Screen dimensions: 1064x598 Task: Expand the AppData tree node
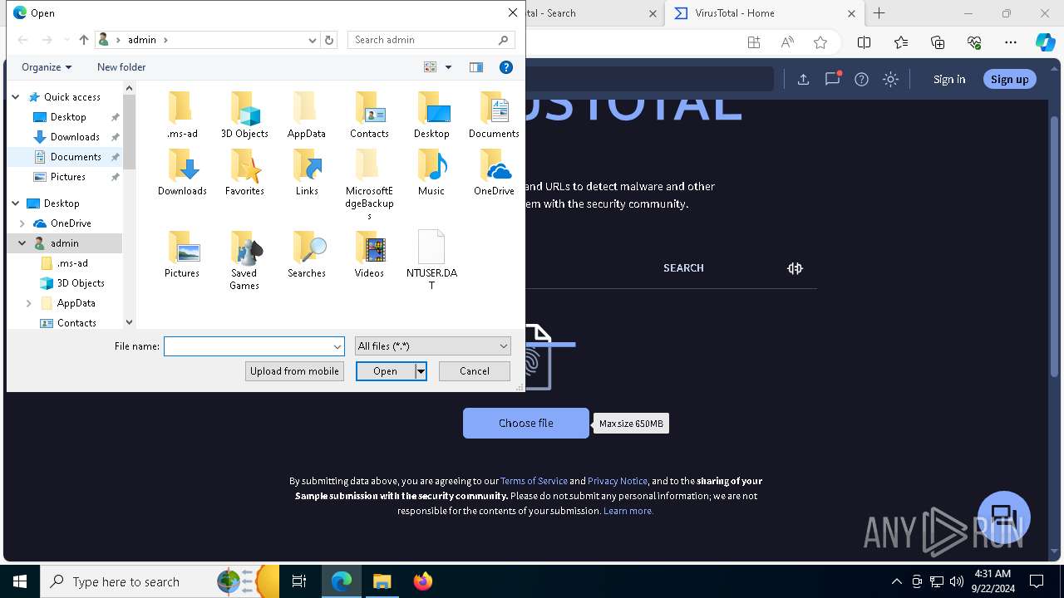pyautogui.click(x=29, y=303)
